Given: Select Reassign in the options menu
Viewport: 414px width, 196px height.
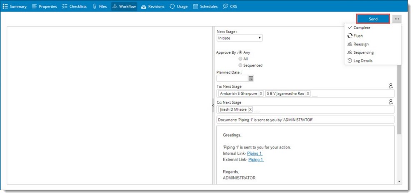Looking at the screenshot, I should (361, 44).
